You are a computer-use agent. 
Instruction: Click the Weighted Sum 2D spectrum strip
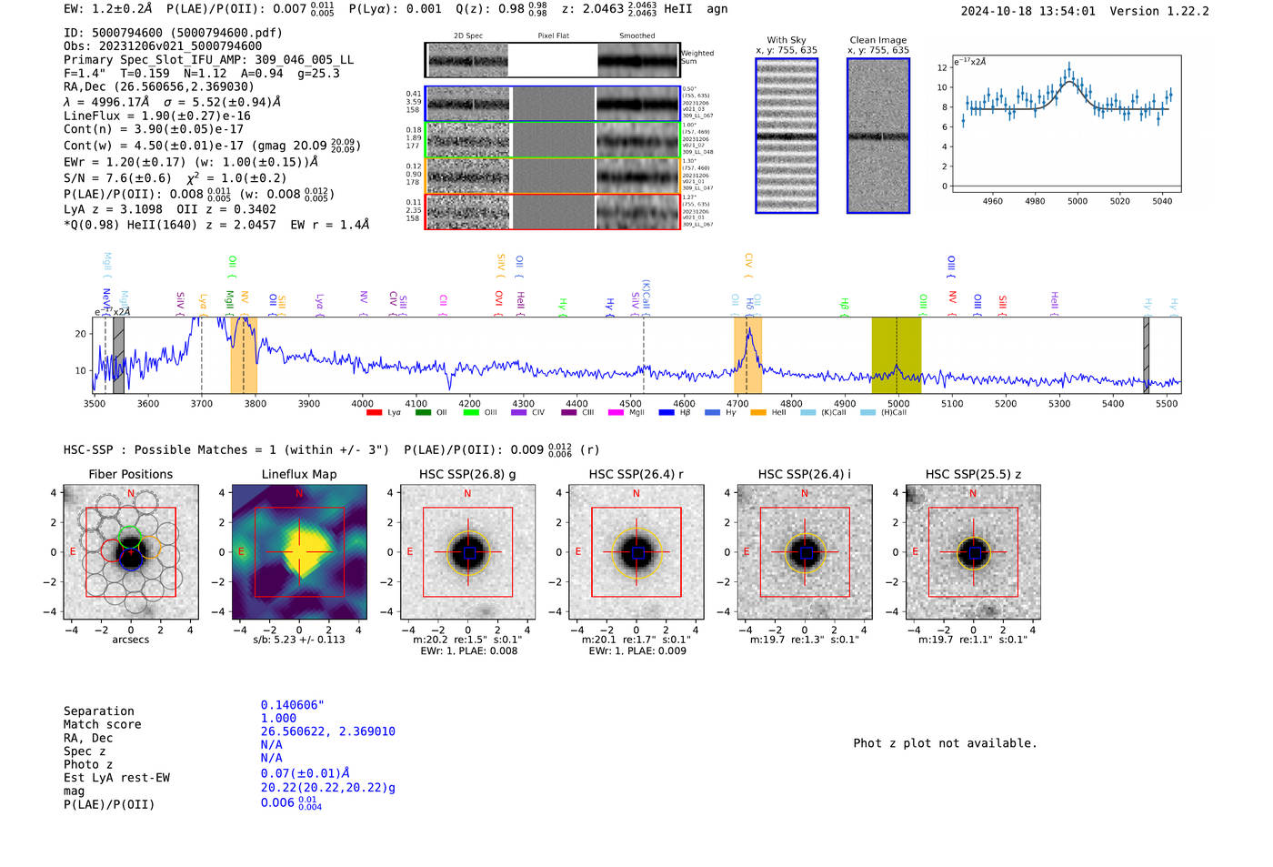click(x=553, y=60)
